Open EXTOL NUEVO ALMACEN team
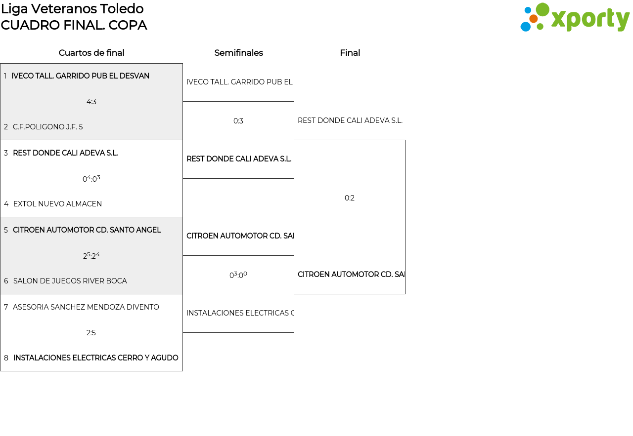Screen dimensions: 633x436 [57, 204]
